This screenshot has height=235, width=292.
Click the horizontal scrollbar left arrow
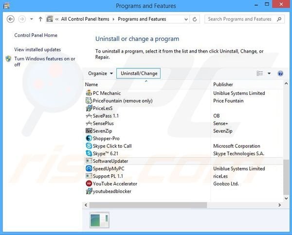coord(86,205)
